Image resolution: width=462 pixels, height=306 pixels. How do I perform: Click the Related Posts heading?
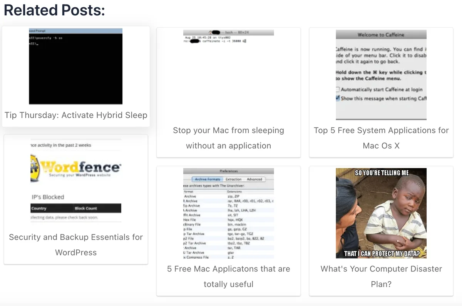point(54,10)
